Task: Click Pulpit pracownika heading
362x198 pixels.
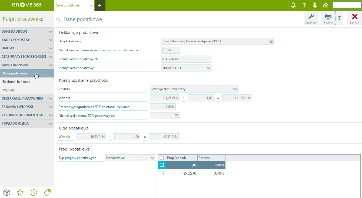Action: point(23,19)
